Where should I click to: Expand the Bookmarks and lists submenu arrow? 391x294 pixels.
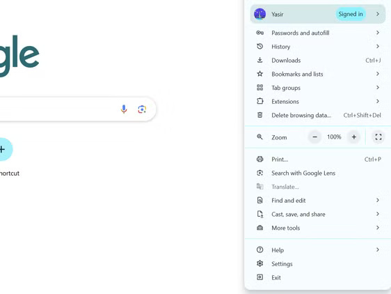(378, 74)
